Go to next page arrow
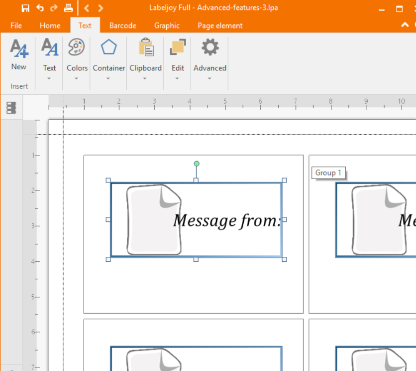 coord(101,8)
